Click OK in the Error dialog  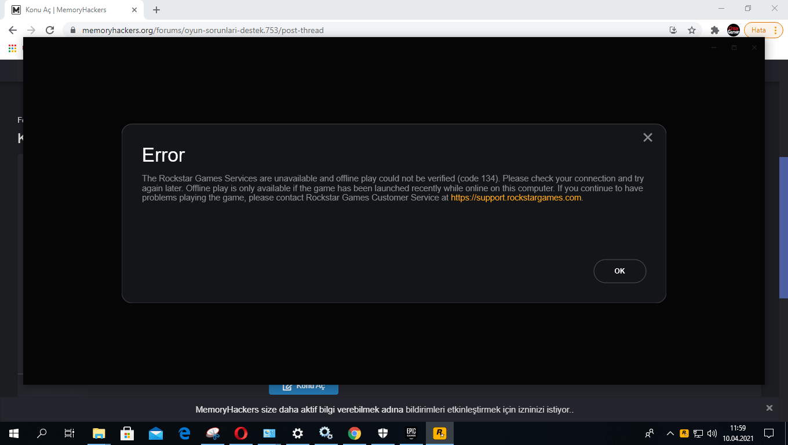pyautogui.click(x=620, y=271)
